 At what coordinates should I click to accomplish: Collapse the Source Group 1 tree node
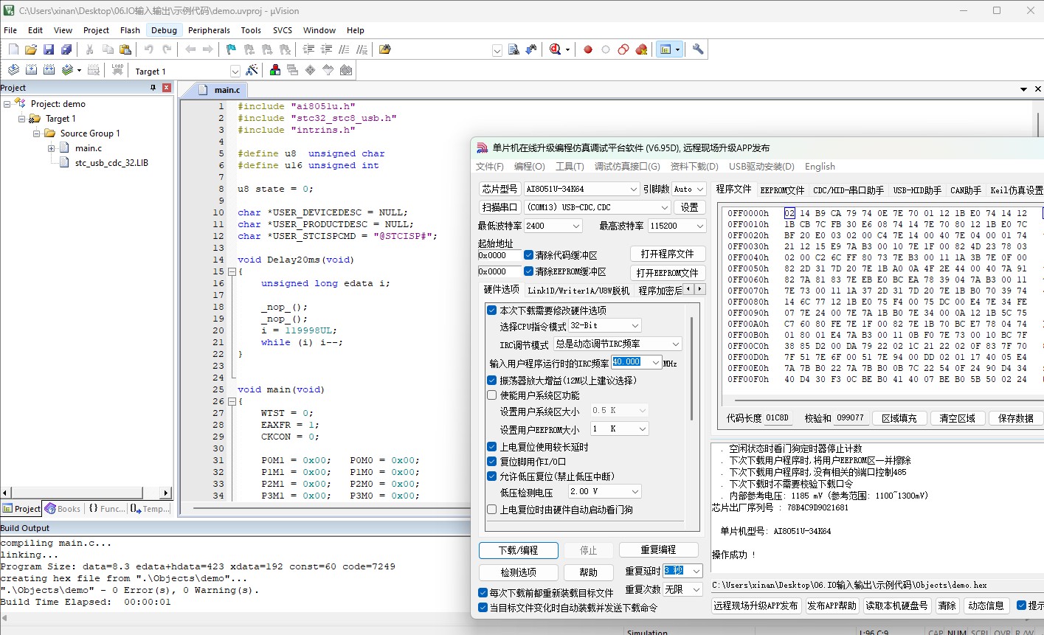37,133
